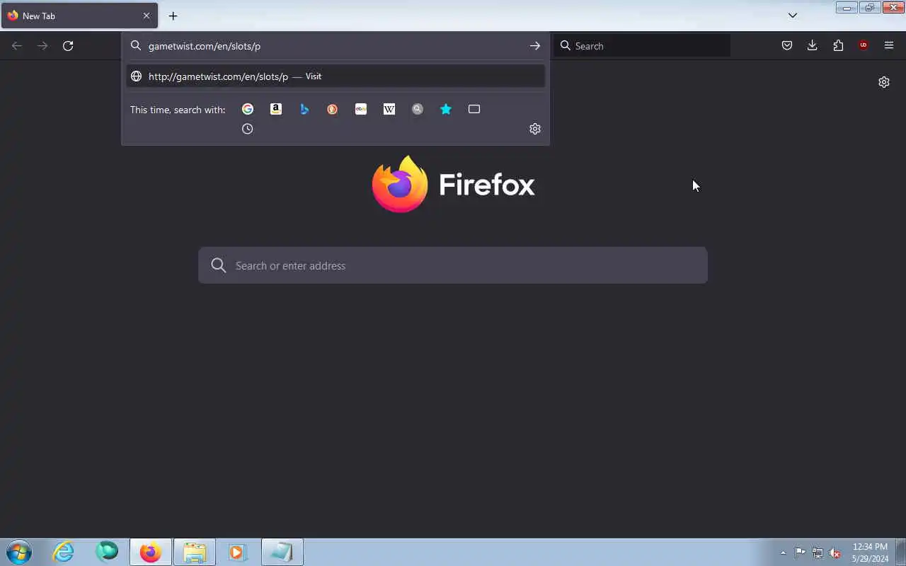Open Windows Explorer folder in taskbar
Screen dimensions: 906x566
(x=195, y=552)
